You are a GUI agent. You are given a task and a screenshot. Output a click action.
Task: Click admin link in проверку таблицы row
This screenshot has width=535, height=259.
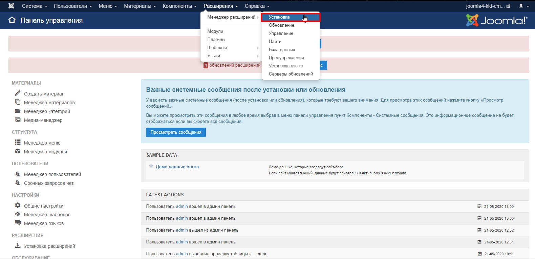click(x=182, y=254)
